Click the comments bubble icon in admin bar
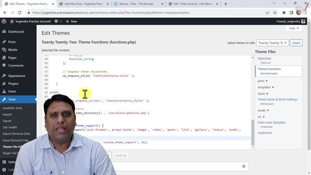The width and height of the screenshot is (311, 175). click(x=56, y=21)
